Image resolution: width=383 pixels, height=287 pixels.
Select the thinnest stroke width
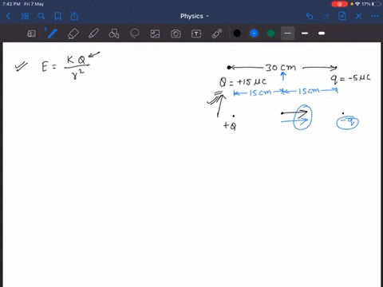pyautogui.click(x=287, y=33)
